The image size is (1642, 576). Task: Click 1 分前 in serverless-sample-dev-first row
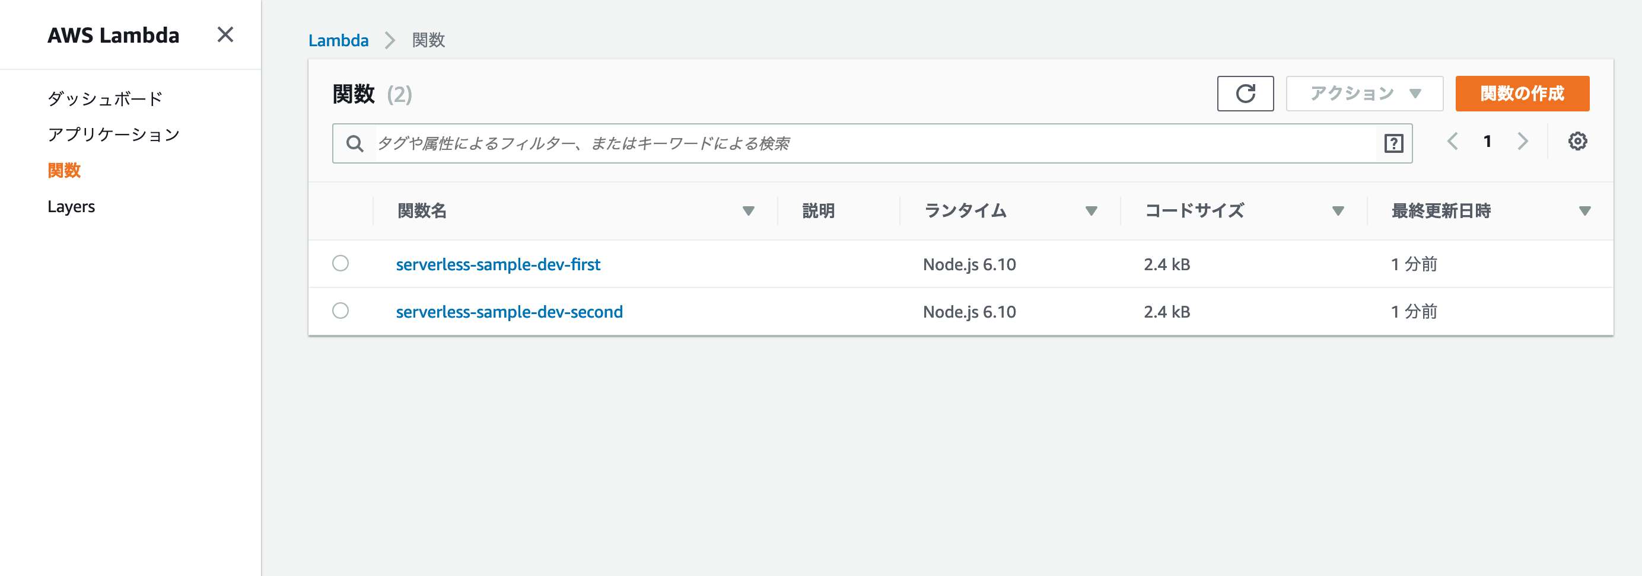[x=1413, y=264]
